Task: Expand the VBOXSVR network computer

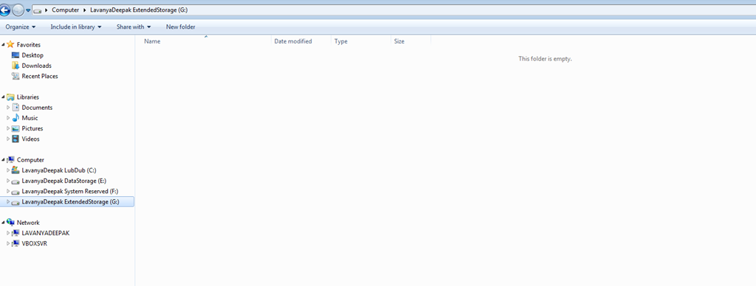Action: (8, 244)
